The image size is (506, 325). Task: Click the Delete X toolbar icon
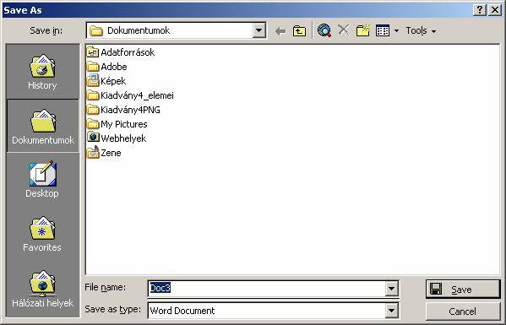point(343,30)
